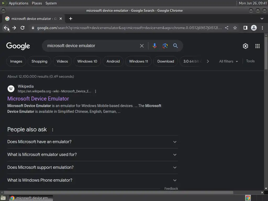Click the Wikipedia site name text
Viewport: 268px width, 201px height.
click(x=26, y=86)
